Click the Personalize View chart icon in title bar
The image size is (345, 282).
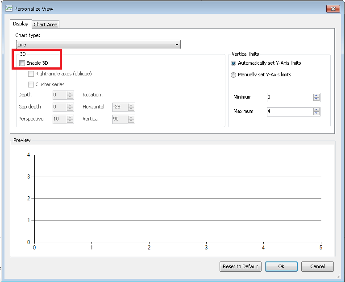(x=9, y=8)
